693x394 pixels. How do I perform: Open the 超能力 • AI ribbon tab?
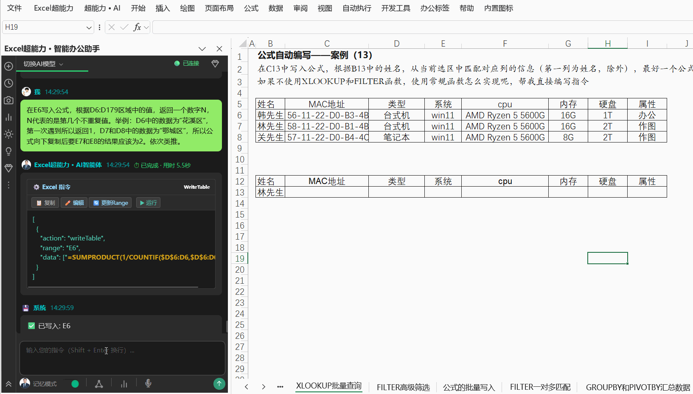tap(102, 8)
